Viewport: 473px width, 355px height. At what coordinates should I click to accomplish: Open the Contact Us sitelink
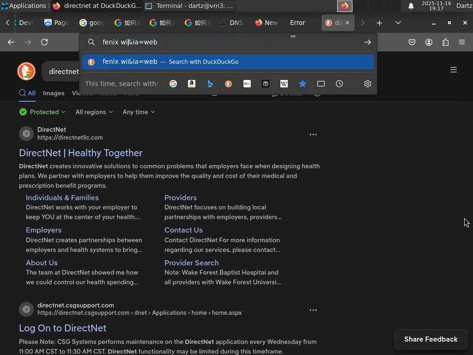(x=183, y=230)
